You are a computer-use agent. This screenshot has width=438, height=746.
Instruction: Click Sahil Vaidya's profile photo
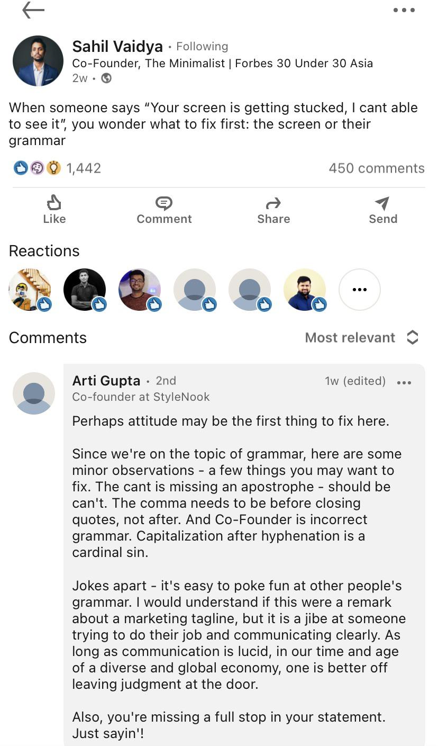38,61
